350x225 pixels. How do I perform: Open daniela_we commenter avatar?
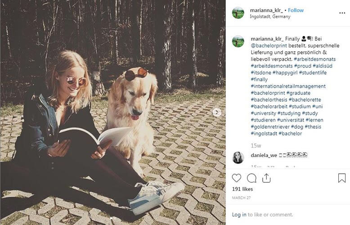[238, 157]
